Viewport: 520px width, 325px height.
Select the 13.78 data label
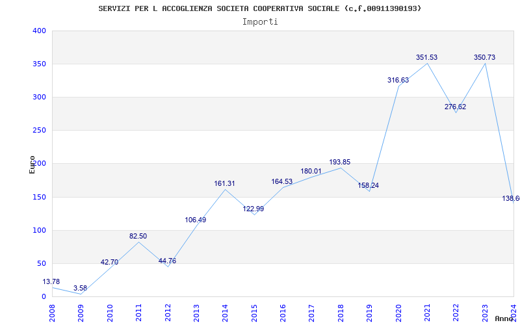click(51, 281)
